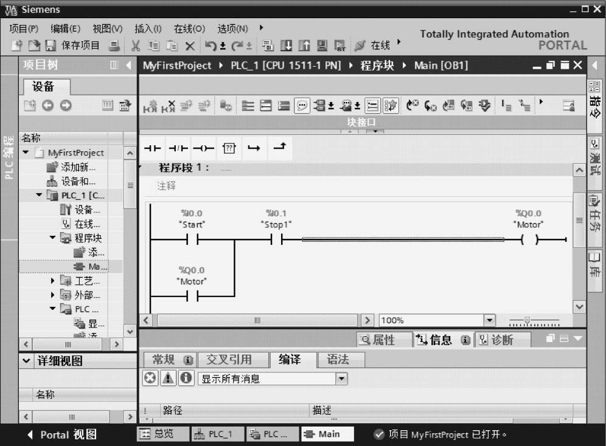Viewport: 606px width, 446px height.
Task: Select the Main block in tree
Action: point(91,266)
